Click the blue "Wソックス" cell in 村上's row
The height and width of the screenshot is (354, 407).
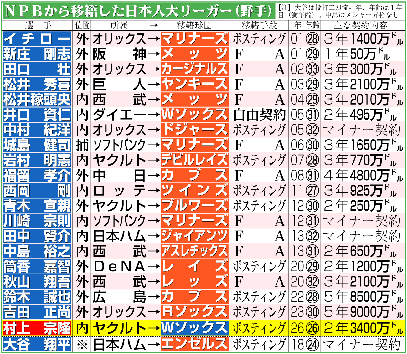click(194, 328)
